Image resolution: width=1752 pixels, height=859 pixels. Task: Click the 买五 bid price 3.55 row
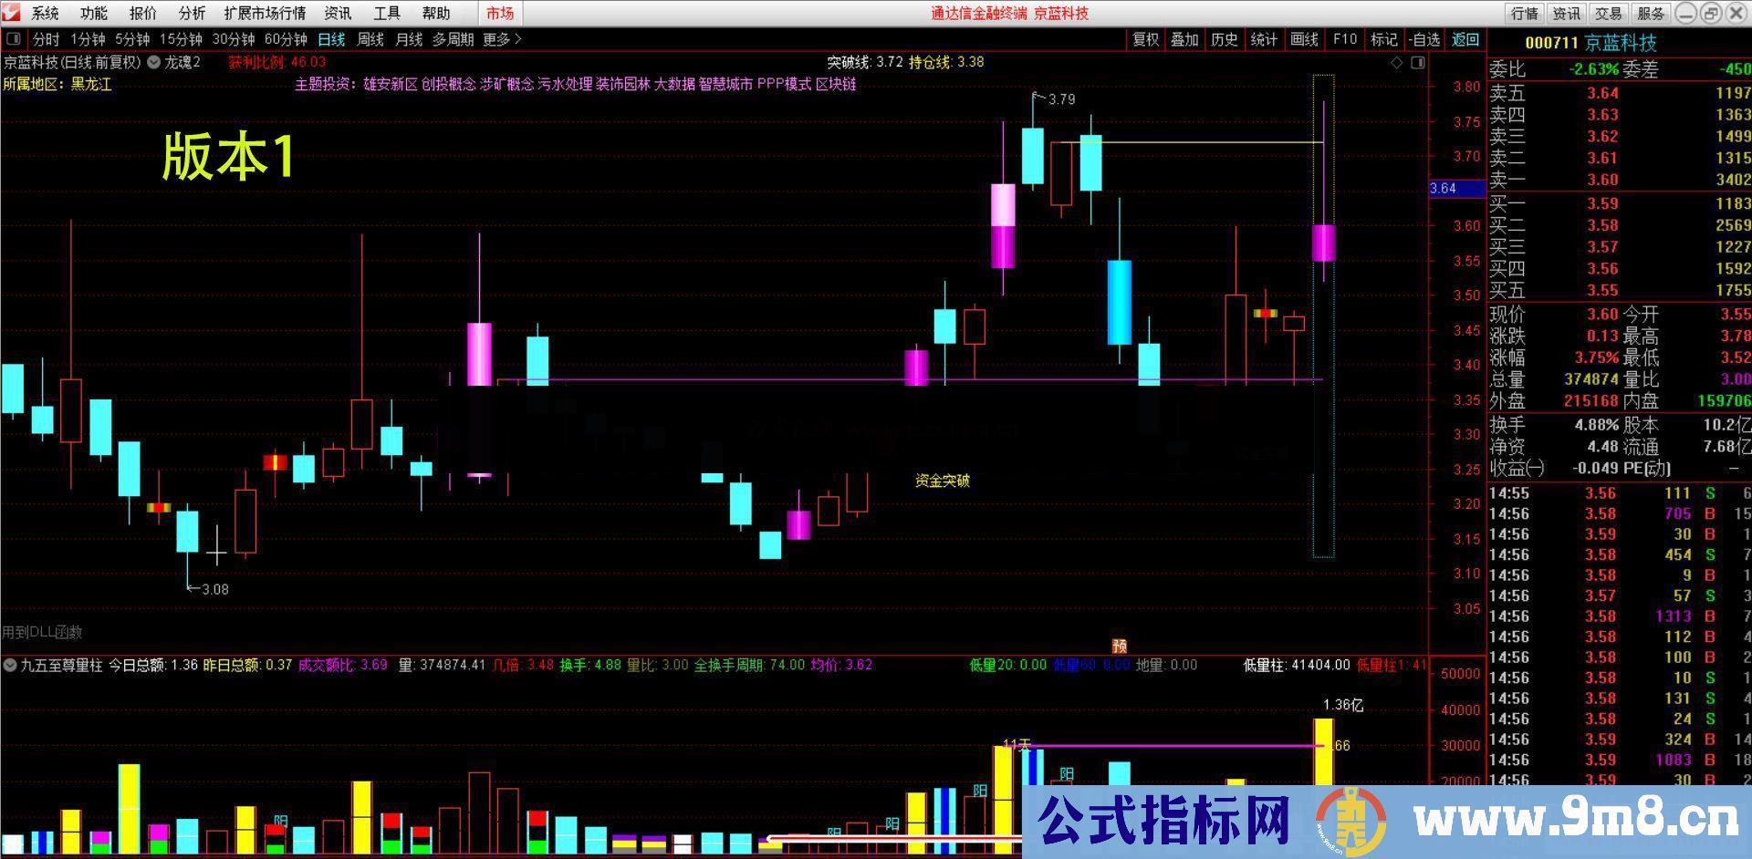pyautogui.click(x=1620, y=290)
